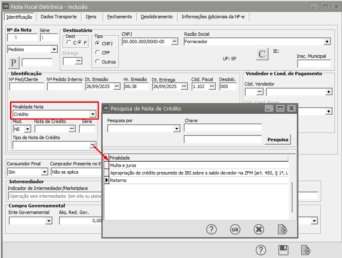This screenshot has height=258, width=342.
Task: Select the Multa e juros row
Action: 123,165
